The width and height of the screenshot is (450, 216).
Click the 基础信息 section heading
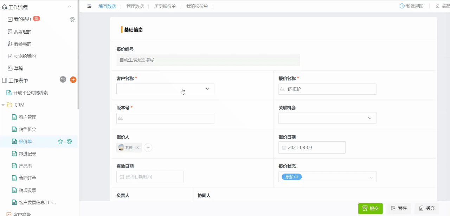pos(133,29)
